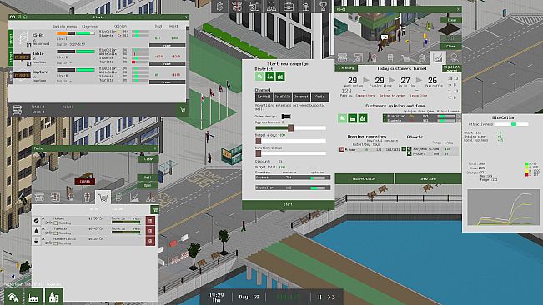Choose the ColdCalls channel
Screen dimensions: 543x305
[283, 97]
